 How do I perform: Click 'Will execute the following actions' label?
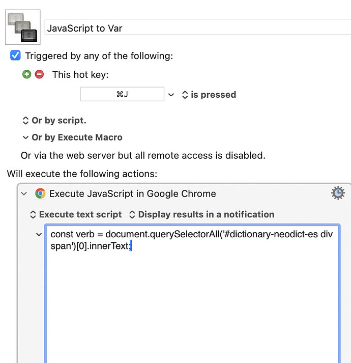point(82,174)
